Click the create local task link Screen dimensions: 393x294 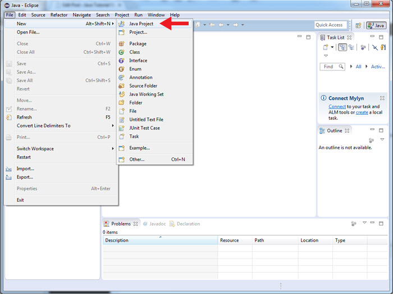coord(362,112)
